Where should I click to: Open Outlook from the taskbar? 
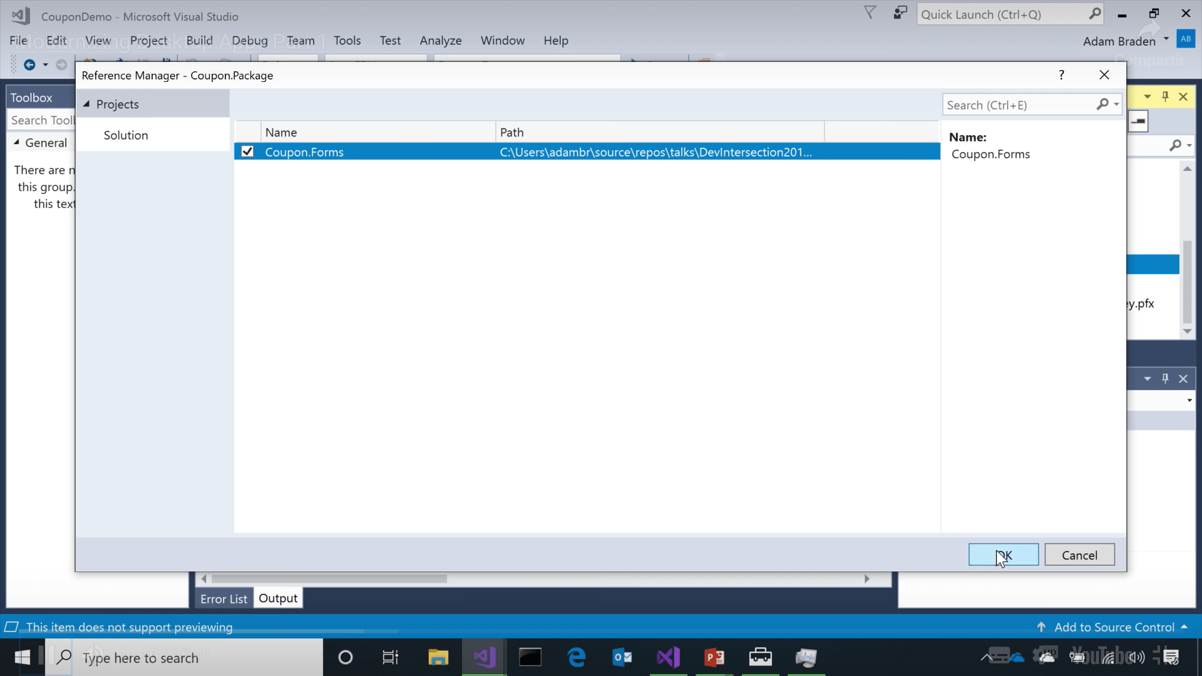(622, 657)
